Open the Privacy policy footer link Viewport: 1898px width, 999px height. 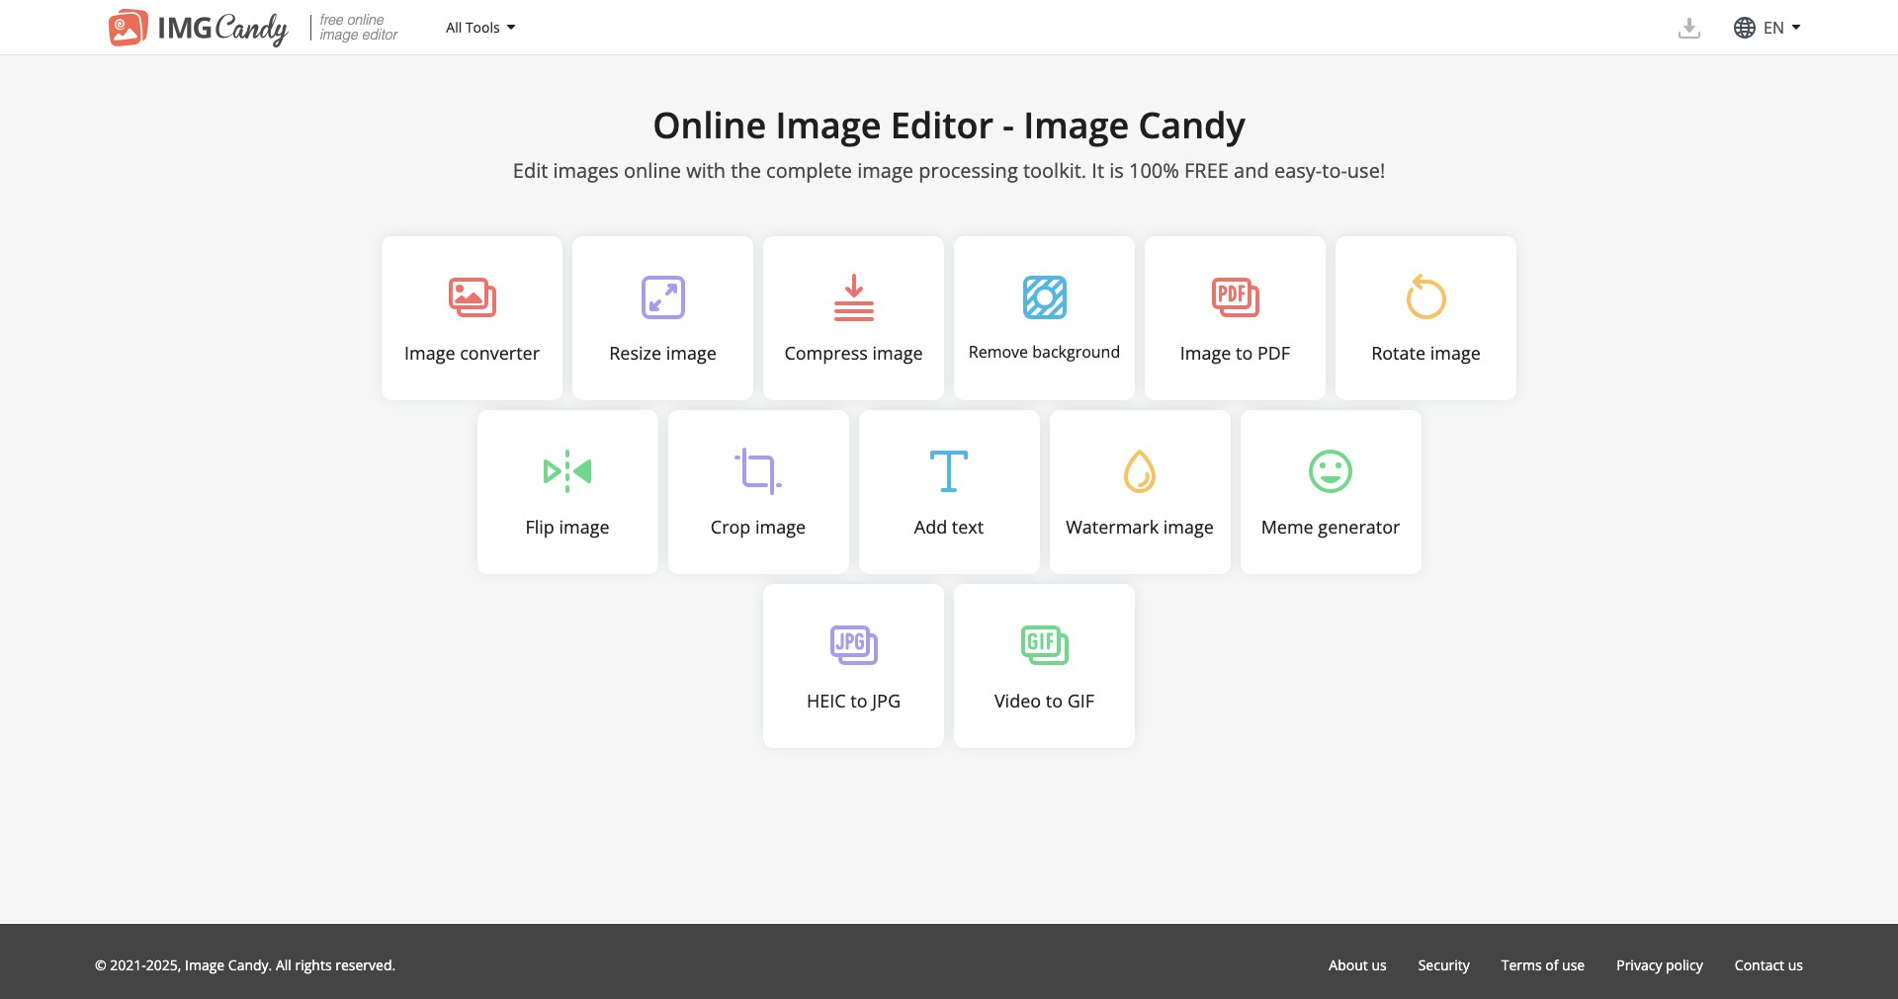coord(1659,965)
